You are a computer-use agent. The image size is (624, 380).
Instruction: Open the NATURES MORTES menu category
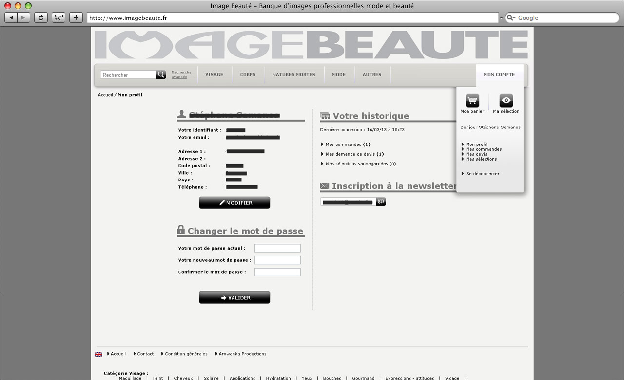point(293,75)
